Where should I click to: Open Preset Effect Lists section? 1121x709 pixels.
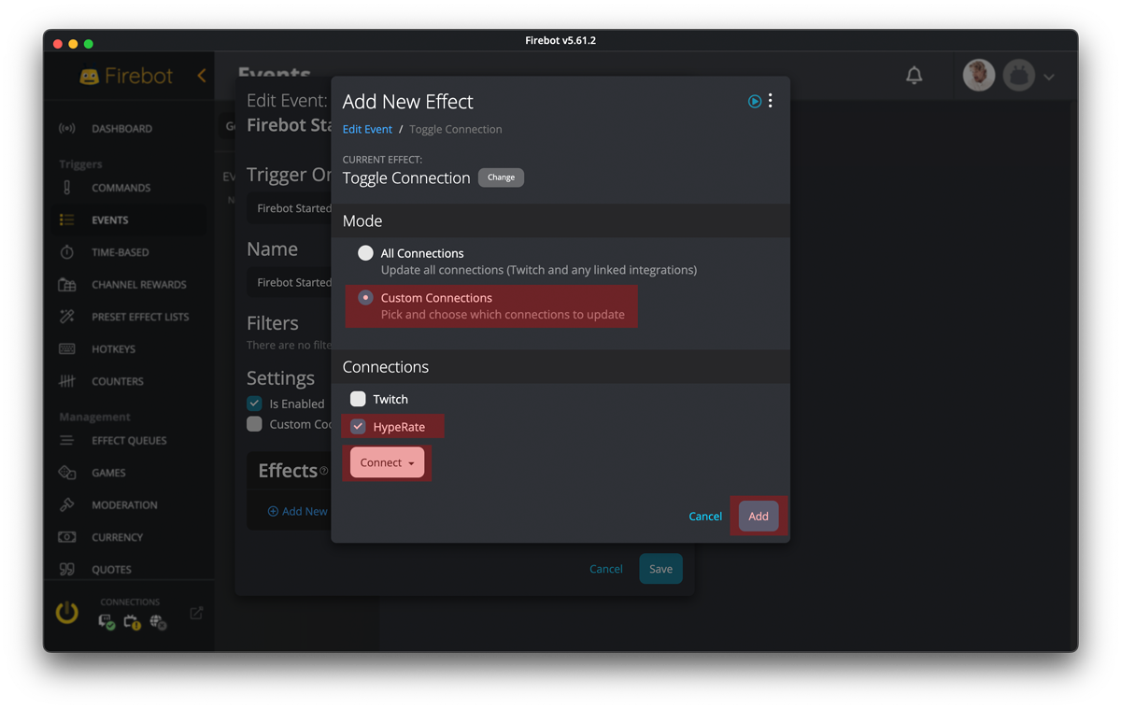click(140, 317)
